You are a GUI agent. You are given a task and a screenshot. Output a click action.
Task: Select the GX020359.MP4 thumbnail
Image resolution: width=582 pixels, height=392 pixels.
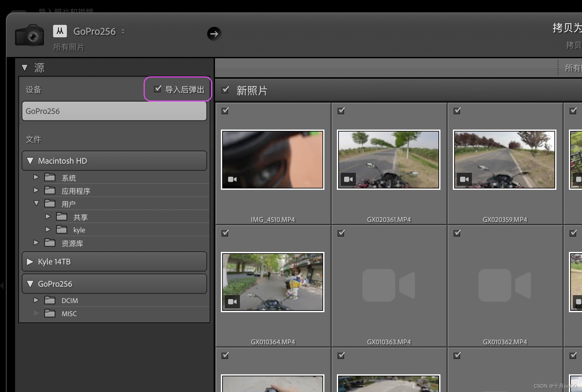pos(505,160)
